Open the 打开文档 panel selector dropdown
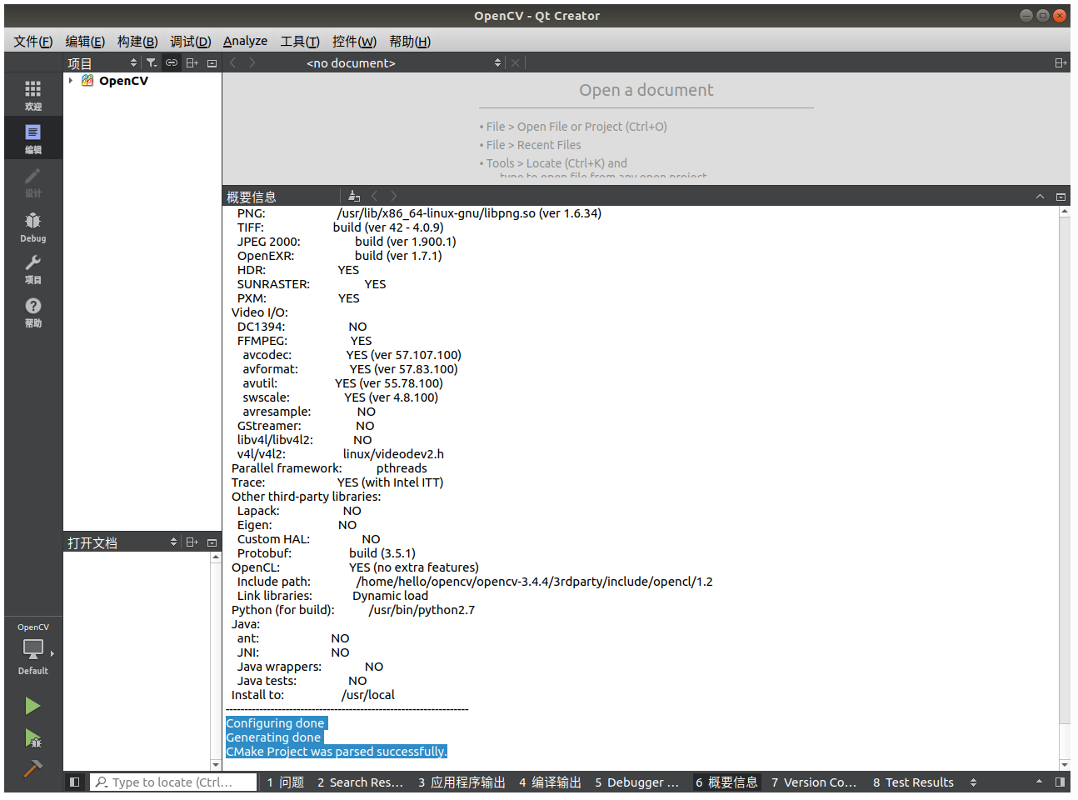 click(x=122, y=542)
